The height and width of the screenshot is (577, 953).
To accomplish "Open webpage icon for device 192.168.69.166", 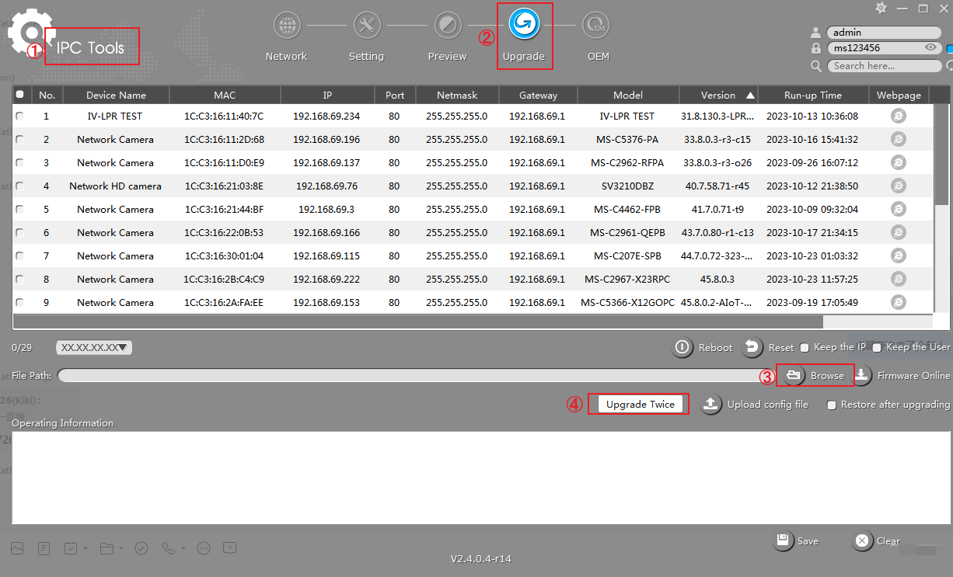I will coord(898,232).
